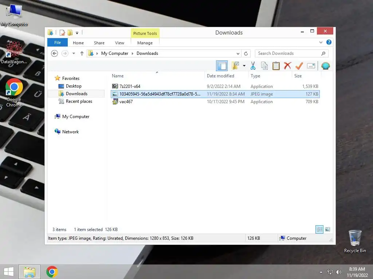373x279 pixels.
Task: Click the 1,539 KB size cell
Action: (x=310, y=86)
